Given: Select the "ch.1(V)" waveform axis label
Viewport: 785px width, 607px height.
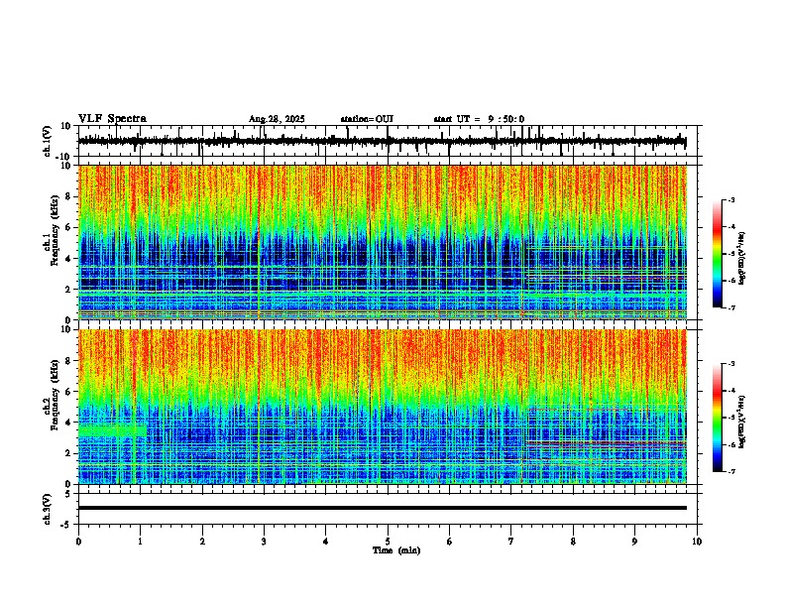Looking at the screenshot, I should [x=47, y=142].
